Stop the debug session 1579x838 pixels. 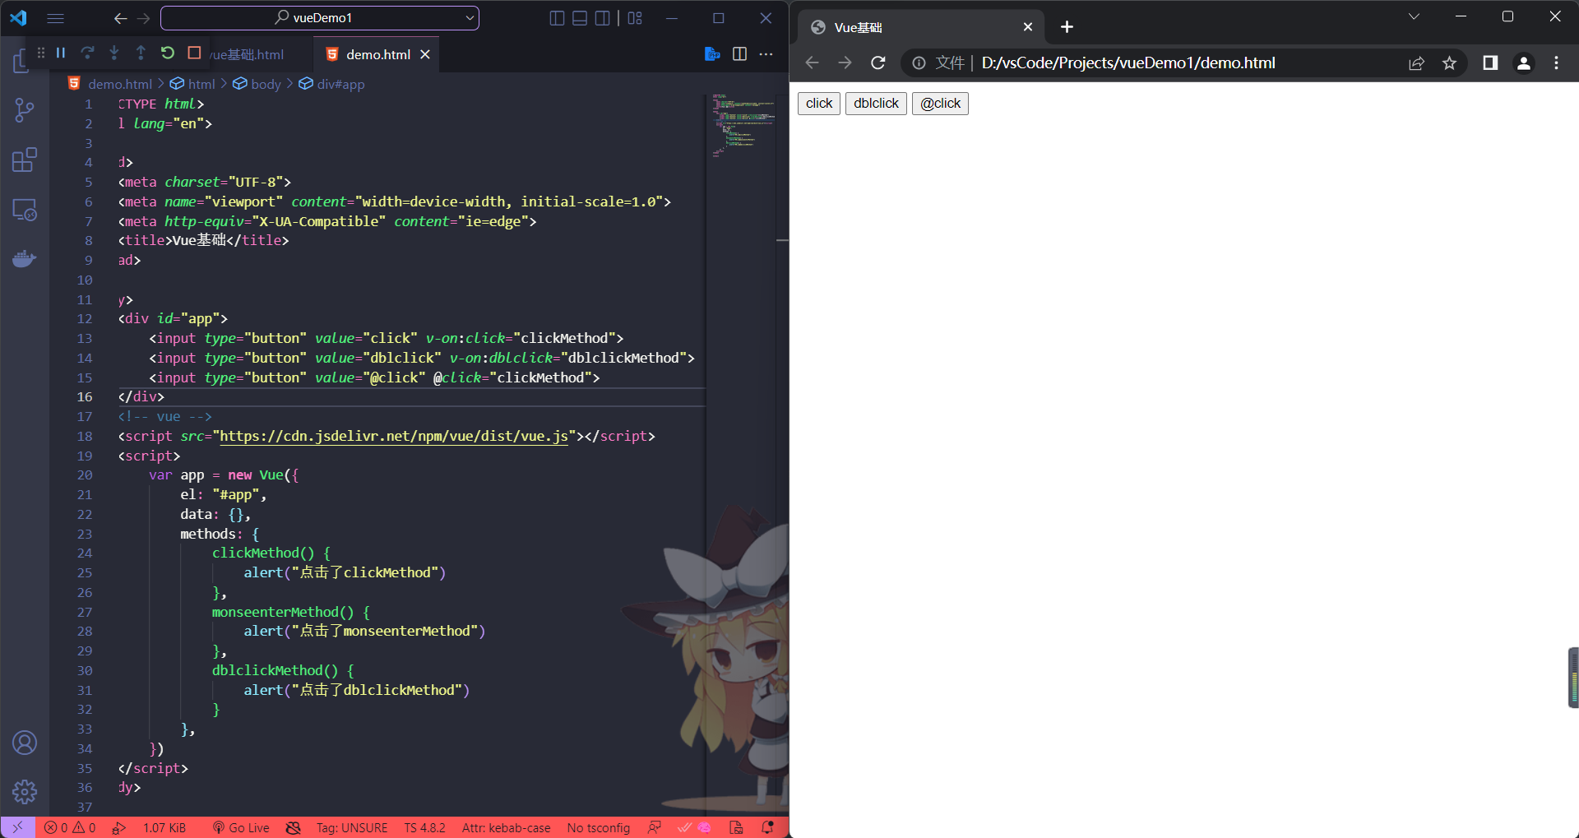(x=194, y=53)
